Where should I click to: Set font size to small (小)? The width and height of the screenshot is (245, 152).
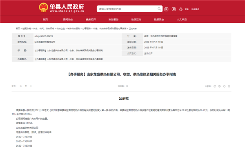[x=31, y=86]
